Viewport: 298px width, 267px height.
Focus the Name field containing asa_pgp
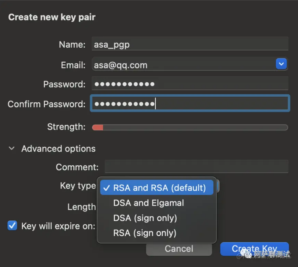pyautogui.click(x=190, y=45)
